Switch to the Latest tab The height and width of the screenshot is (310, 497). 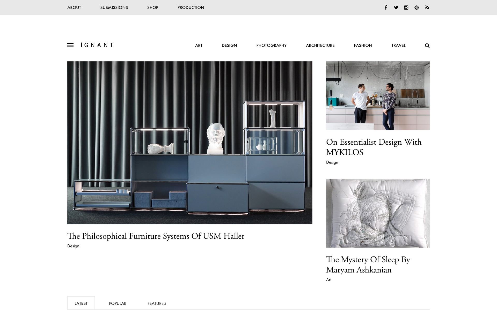81,303
